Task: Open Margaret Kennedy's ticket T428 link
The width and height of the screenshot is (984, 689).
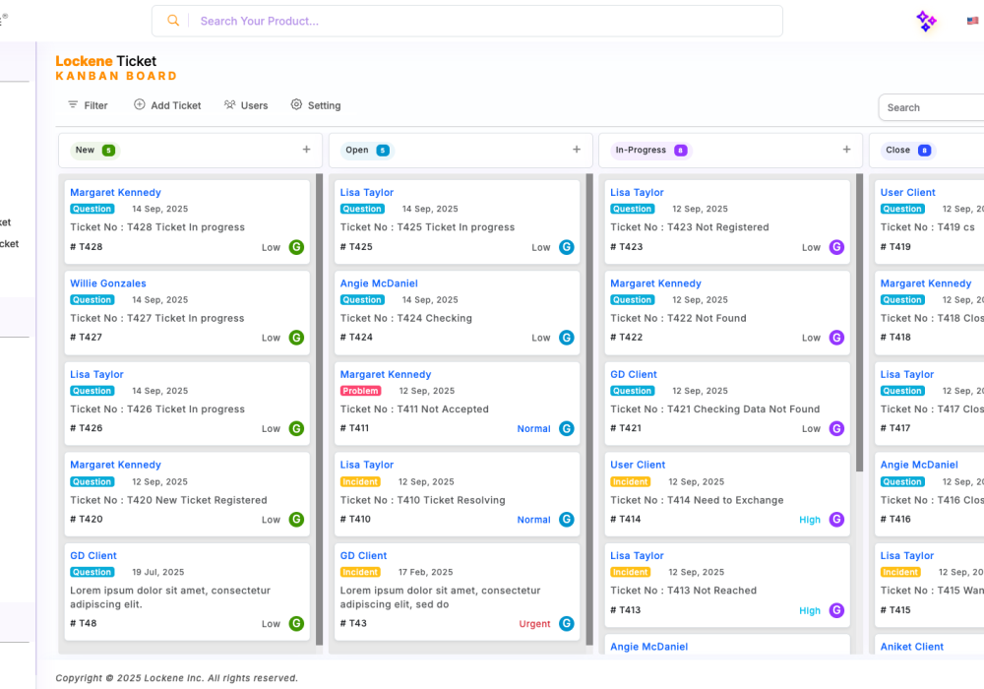Action: click(x=115, y=193)
